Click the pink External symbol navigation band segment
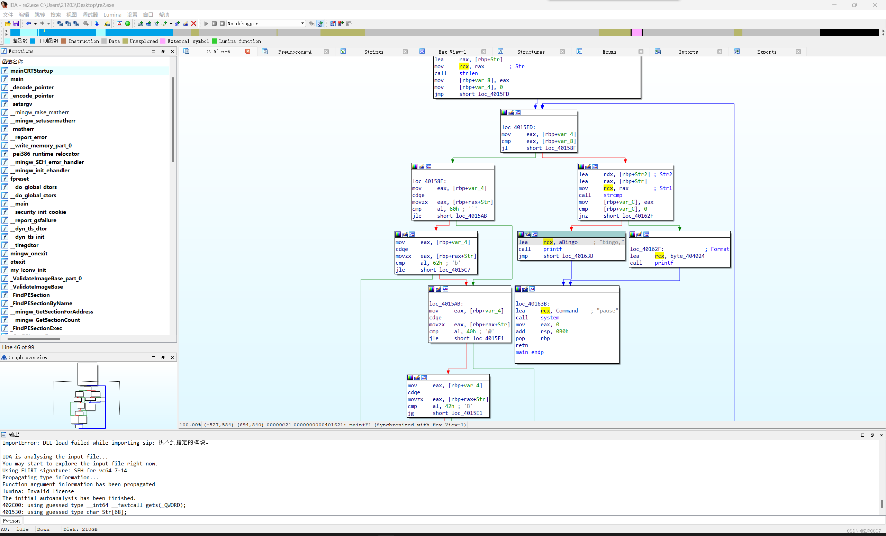The image size is (886, 536). point(636,33)
